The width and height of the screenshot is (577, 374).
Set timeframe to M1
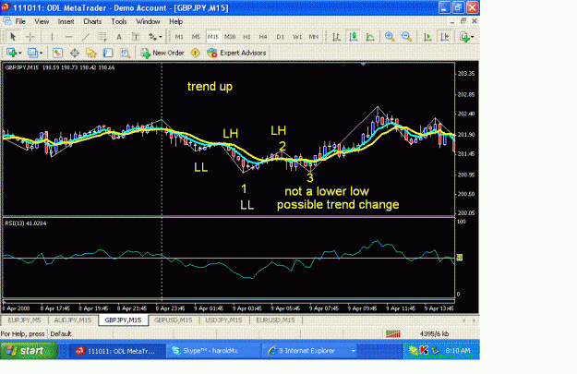pyautogui.click(x=179, y=37)
